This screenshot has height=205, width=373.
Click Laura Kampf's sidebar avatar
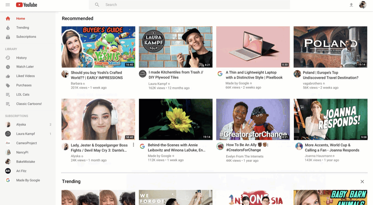point(8,134)
